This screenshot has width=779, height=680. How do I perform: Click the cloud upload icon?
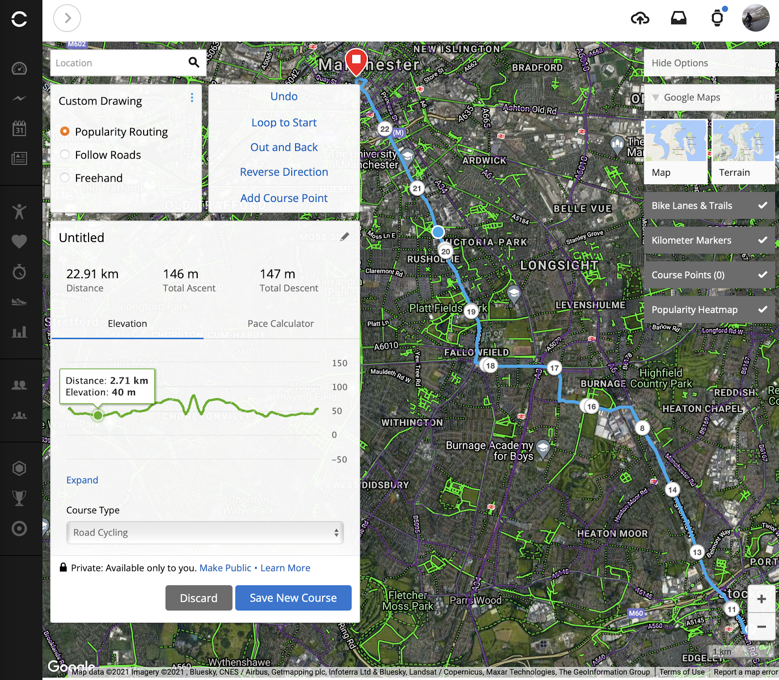(640, 18)
